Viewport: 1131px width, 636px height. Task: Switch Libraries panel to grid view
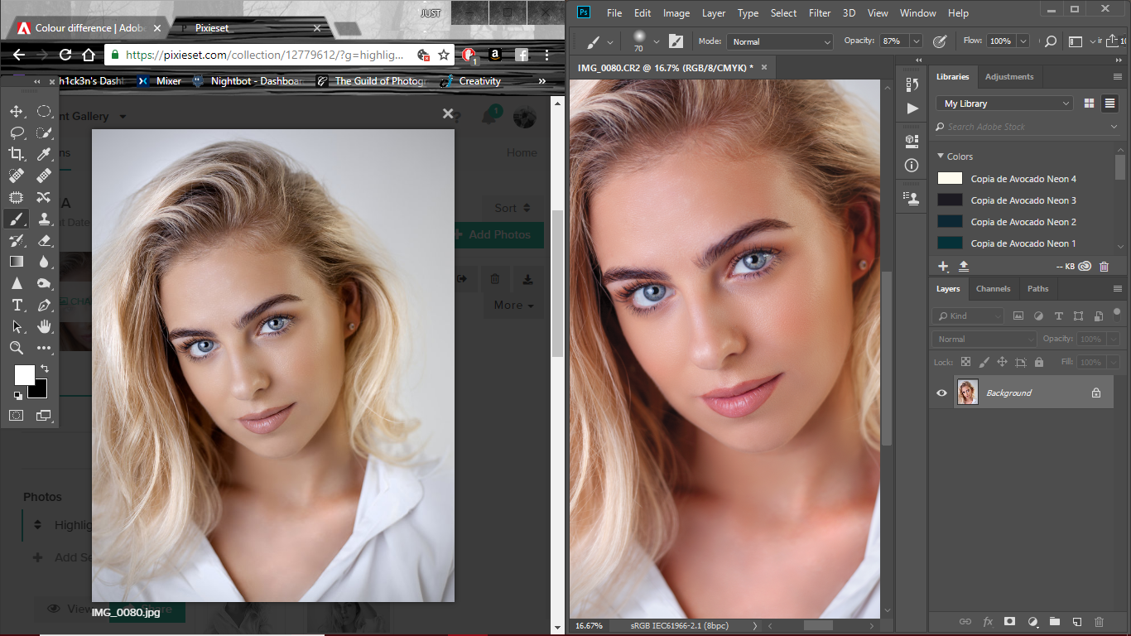click(1089, 104)
